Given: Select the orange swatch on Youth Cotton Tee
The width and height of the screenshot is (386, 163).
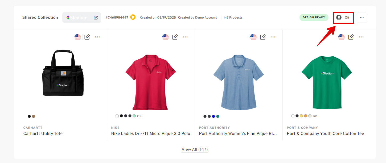Looking at the screenshot, I should point(306,116).
